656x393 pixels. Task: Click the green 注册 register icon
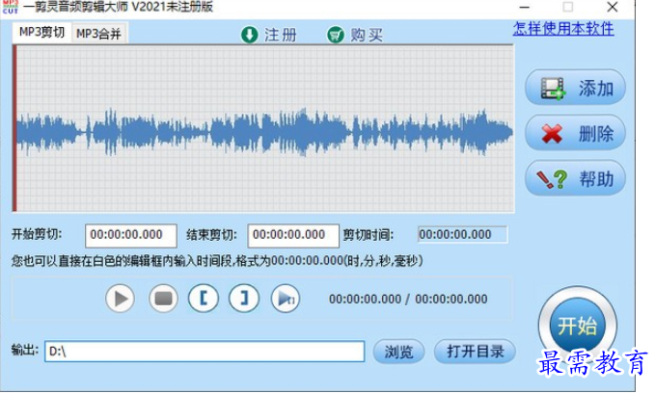[x=250, y=35]
